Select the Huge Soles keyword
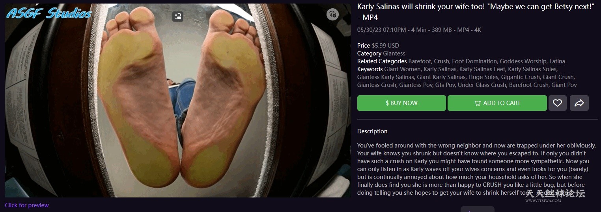Viewport: 601px width, 212px height. 483,77
